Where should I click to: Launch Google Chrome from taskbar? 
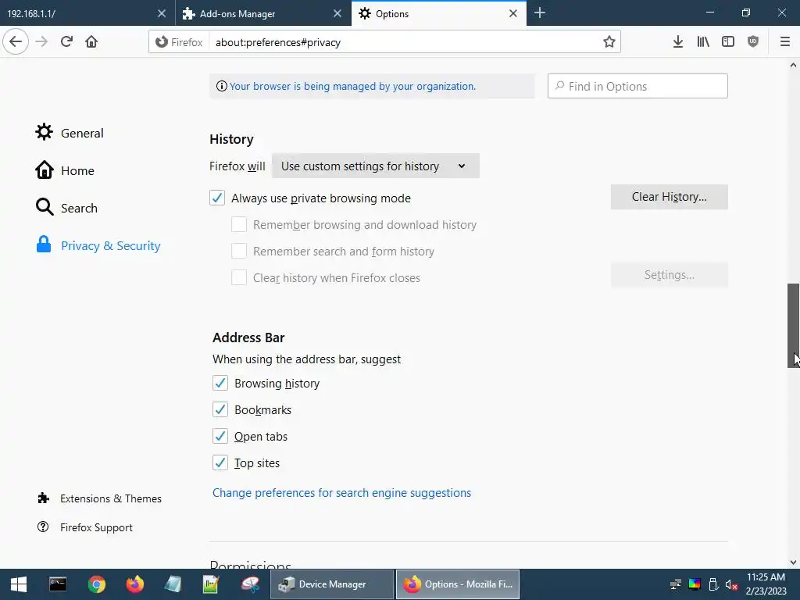96,584
